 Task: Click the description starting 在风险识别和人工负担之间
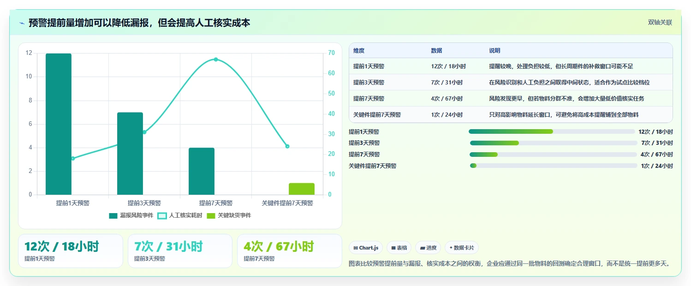click(x=569, y=83)
